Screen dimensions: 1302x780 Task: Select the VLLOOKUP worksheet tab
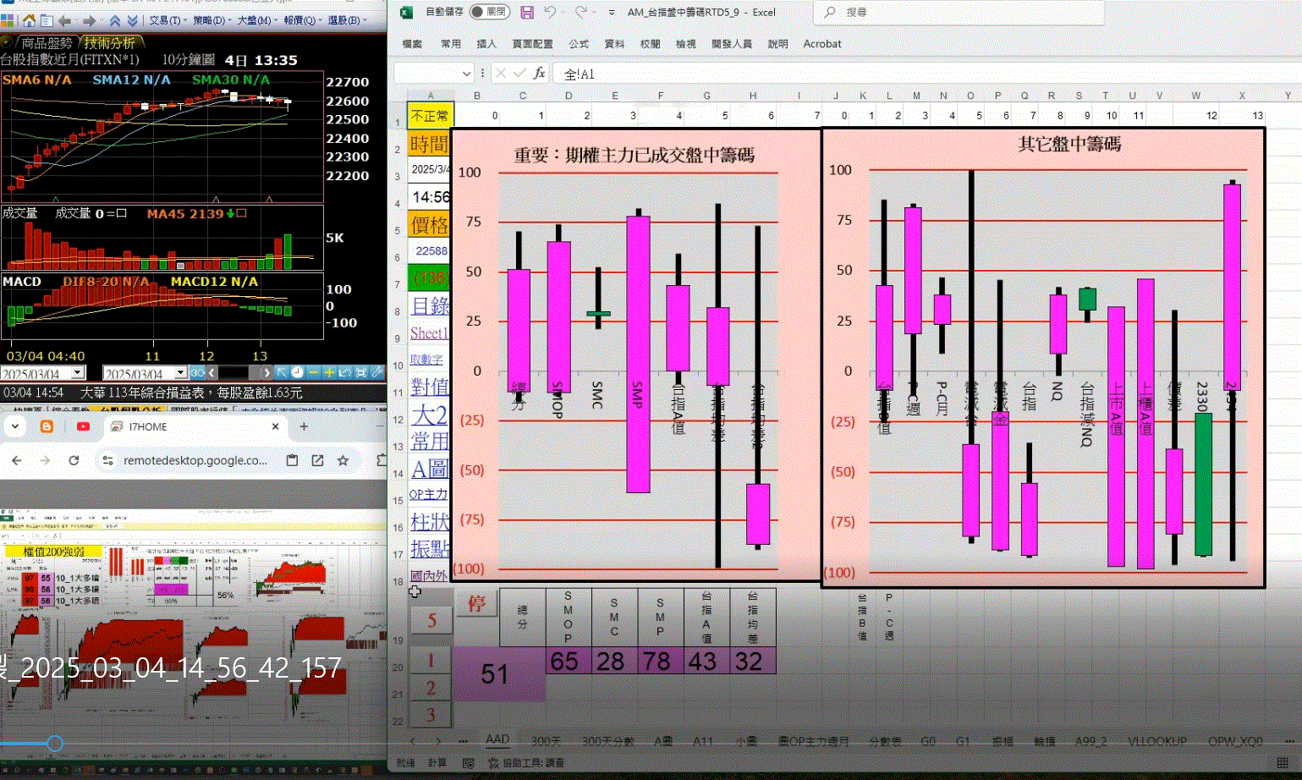[x=1156, y=741]
